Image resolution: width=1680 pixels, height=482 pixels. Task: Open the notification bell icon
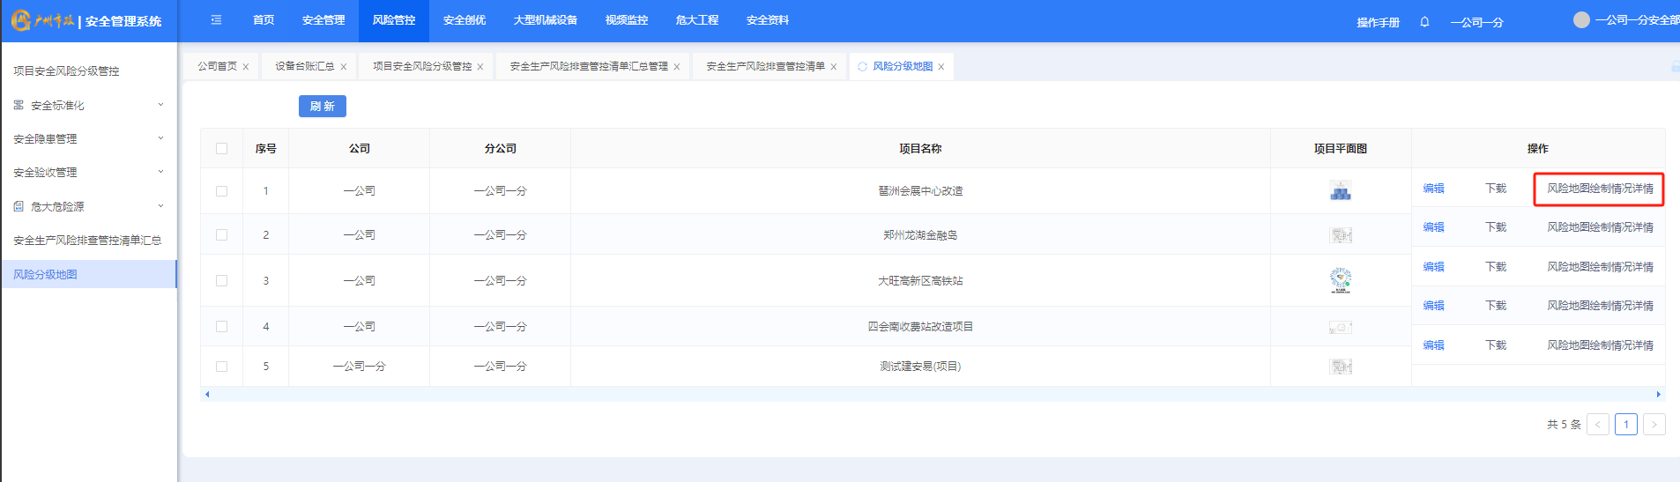(1424, 22)
